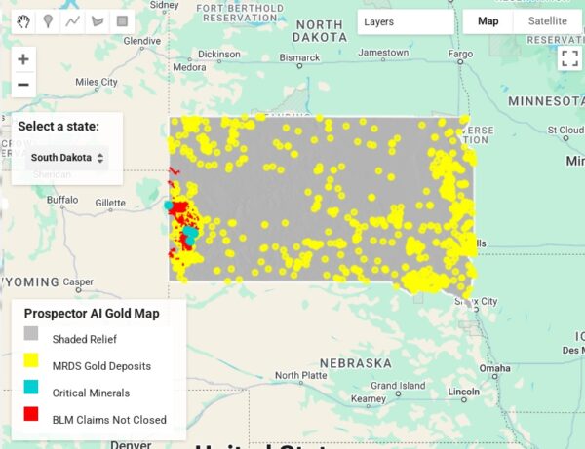Zoom out with the minus button
Screen dimensions: 585x449
click(x=23, y=85)
